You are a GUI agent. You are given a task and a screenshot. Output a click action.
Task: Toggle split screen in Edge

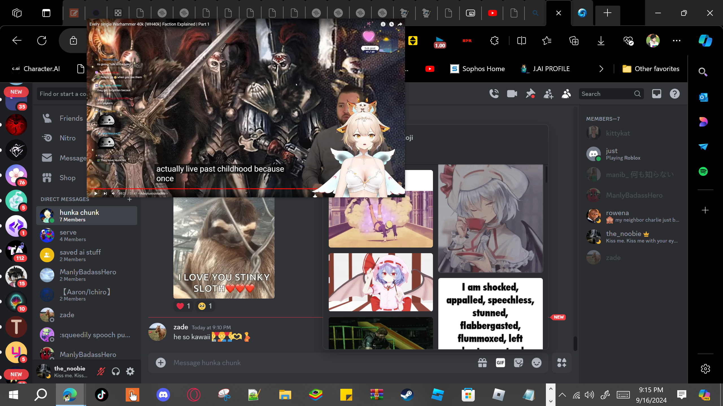click(x=521, y=41)
